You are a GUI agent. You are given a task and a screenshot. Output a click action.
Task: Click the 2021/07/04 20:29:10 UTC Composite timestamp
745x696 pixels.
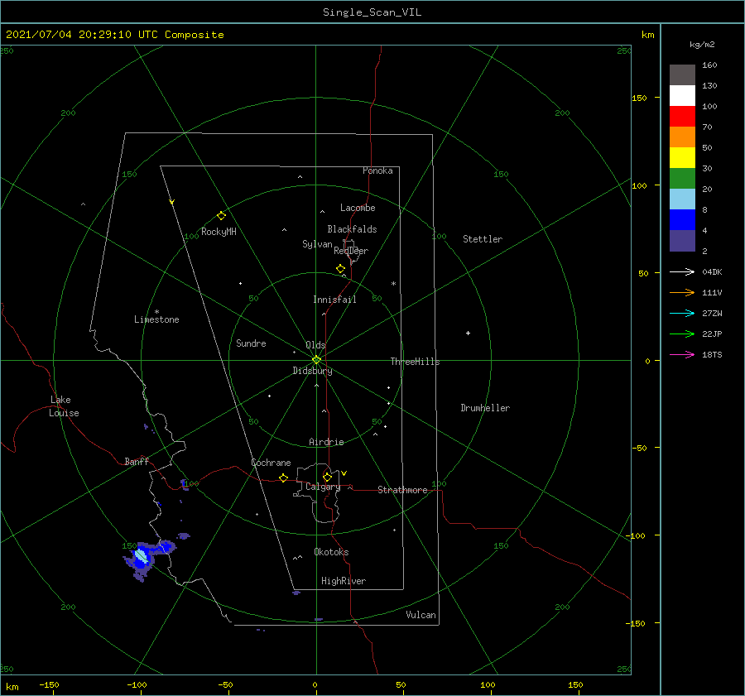[x=114, y=35]
